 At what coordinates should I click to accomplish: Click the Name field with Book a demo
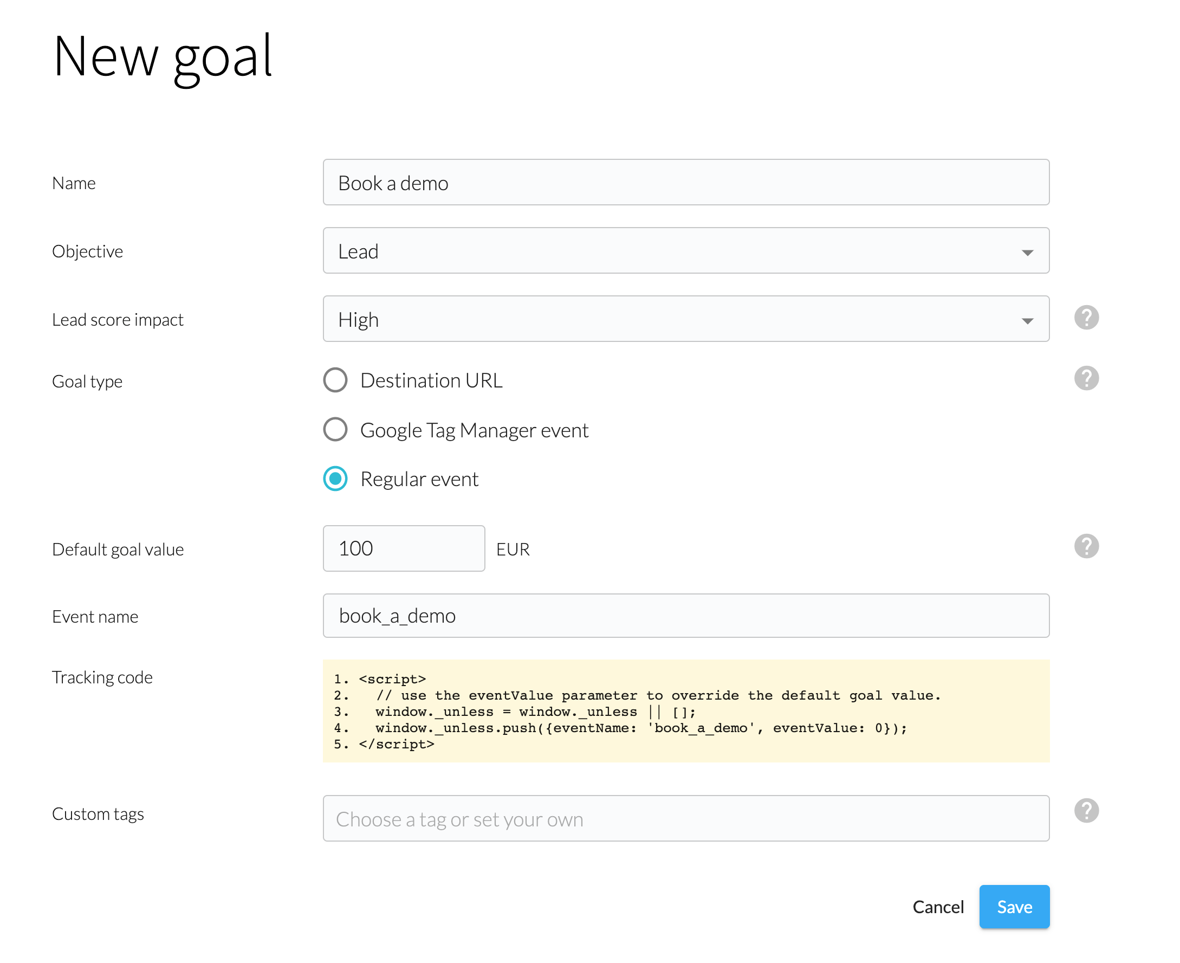(x=685, y=183)
